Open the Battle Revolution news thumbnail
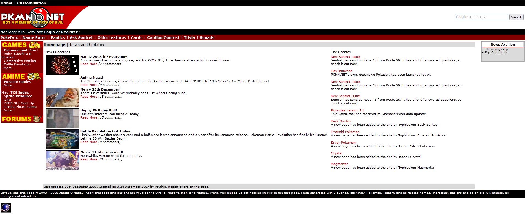Viewport: 529px width, 216px height. [x=63, y=139]
